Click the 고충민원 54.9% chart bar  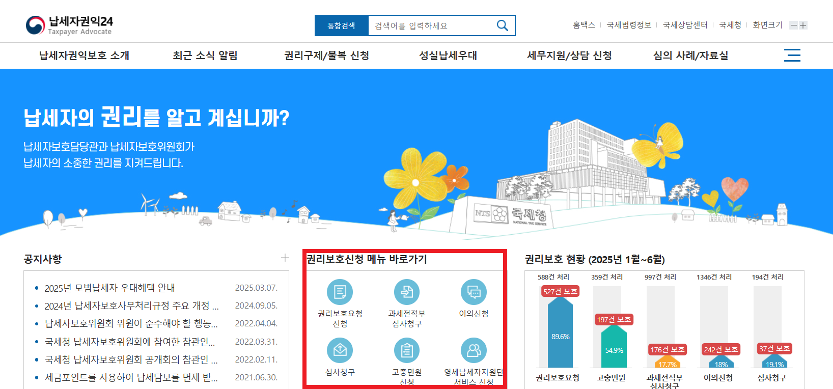point(614,346)
